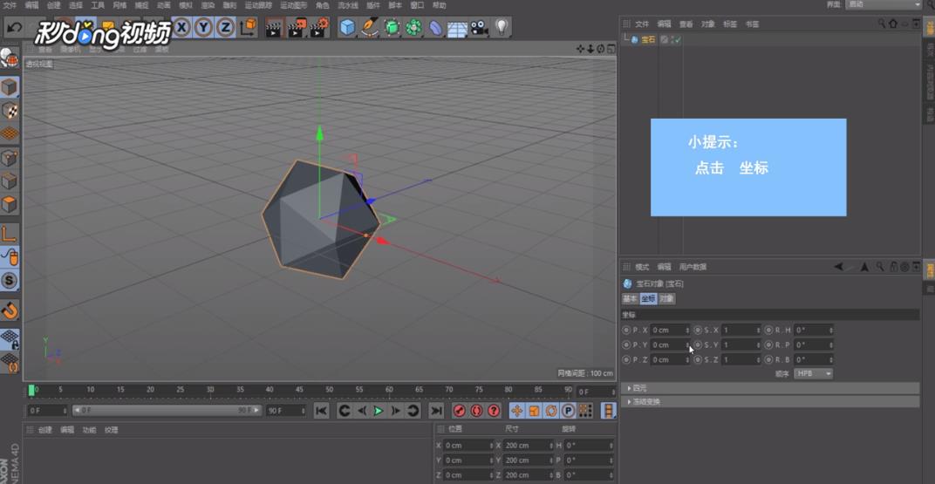The image size is (935, 484).
Task: Click the purple bend deformer icon
Action: click(x=435, y=27)
